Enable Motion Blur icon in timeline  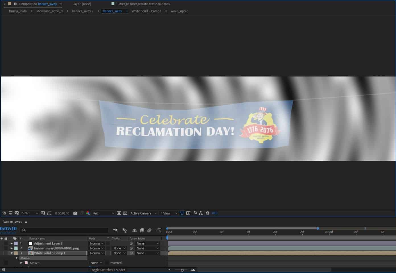click(x=149, y=230)
